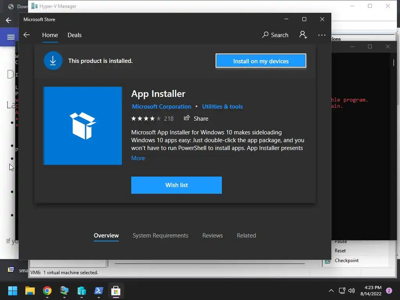Open the Deals tab
This screenshot has height=300, width=400.
point(75,35)
